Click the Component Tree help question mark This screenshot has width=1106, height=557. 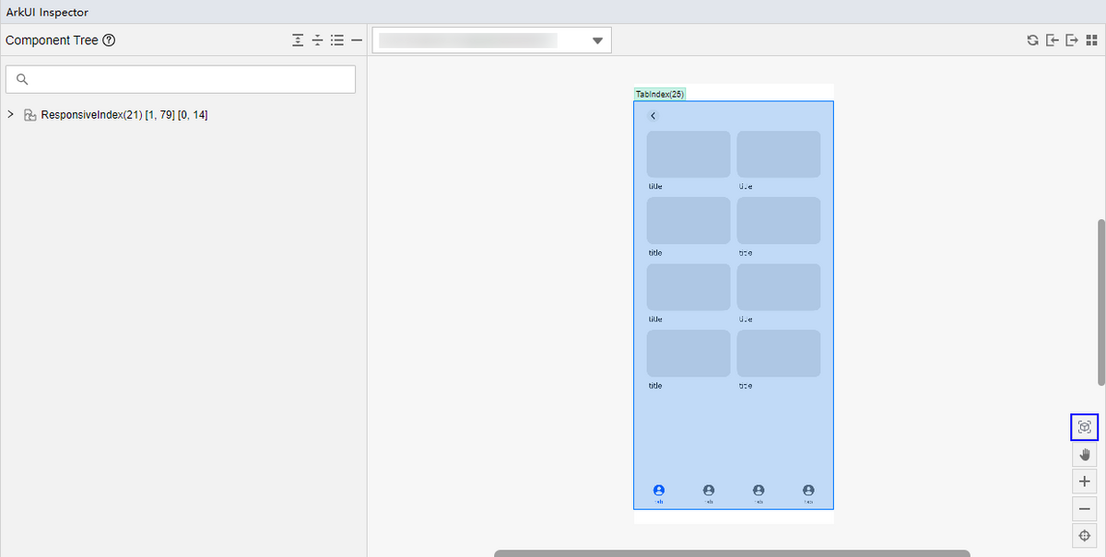(x=109, y=41)
